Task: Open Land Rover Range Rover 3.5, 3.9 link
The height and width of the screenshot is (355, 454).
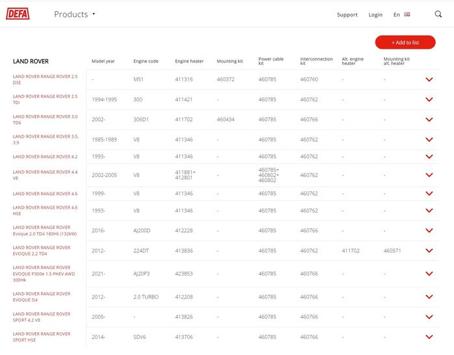Action: pos(45,139)
